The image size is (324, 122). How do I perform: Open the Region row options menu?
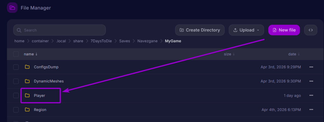tap(311, 110)
